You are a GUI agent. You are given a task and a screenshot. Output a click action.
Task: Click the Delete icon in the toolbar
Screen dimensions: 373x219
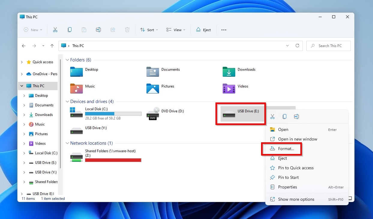click(x=127, y=30)
